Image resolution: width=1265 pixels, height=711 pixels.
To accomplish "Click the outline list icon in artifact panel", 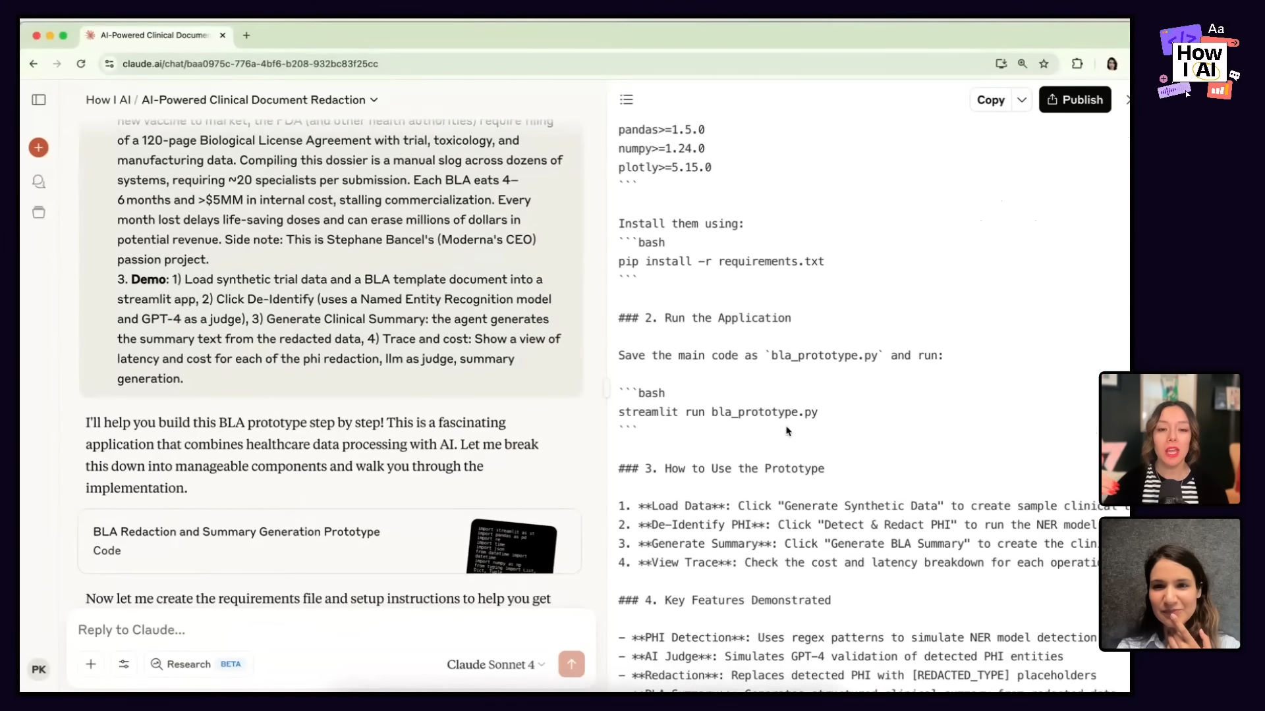I will 627,99.
